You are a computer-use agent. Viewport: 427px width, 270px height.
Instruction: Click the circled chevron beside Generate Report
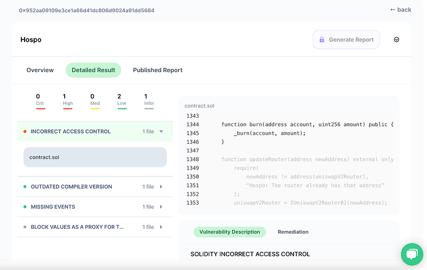pos(396,40)
